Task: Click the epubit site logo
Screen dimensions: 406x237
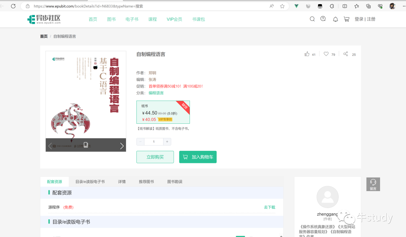Action: pyautogui.click(x=44, y=19)
